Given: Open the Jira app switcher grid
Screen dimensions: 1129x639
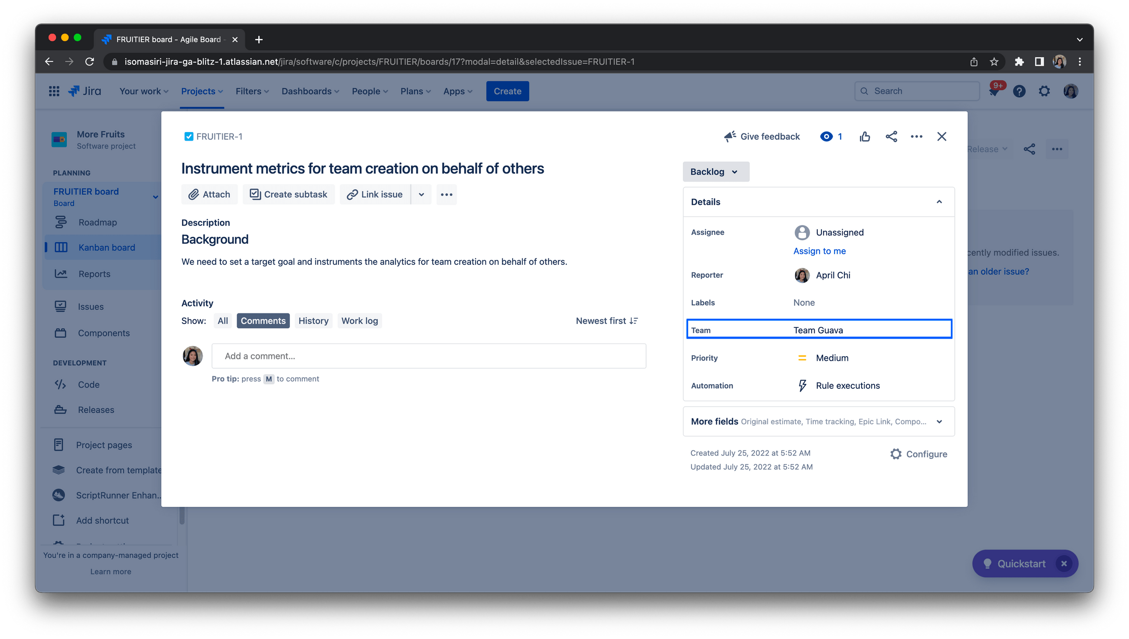Looking at the screenshot, I should [54, 91].
